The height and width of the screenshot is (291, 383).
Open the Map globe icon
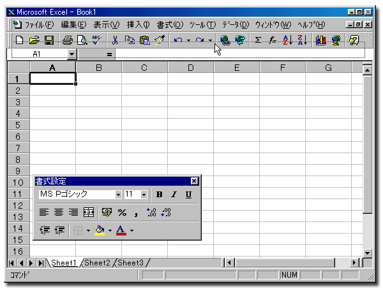336,40
